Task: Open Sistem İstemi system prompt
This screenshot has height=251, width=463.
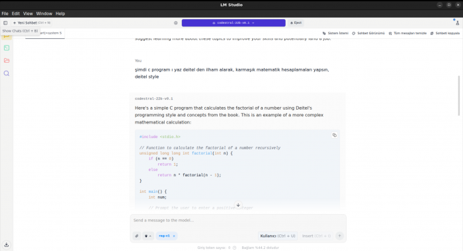Action: pos(335,33)
